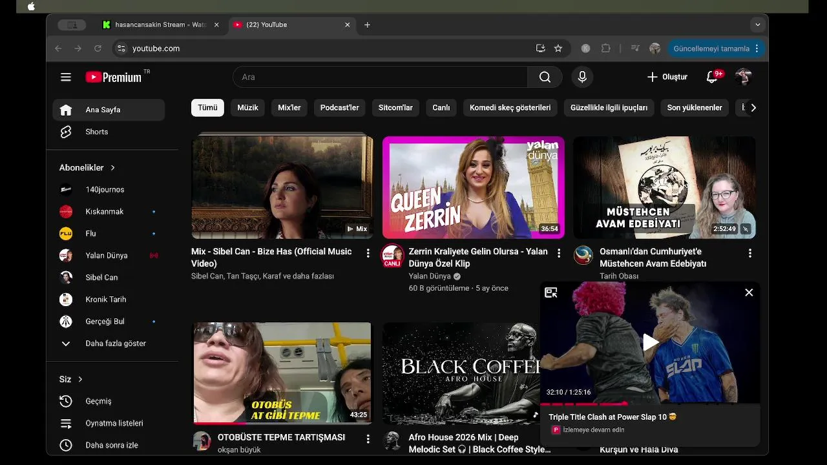Viewport: 827px width, 465px height.
Task: Open the Queen Zerrin video thumbnail
Action: [x=474, y=187]
